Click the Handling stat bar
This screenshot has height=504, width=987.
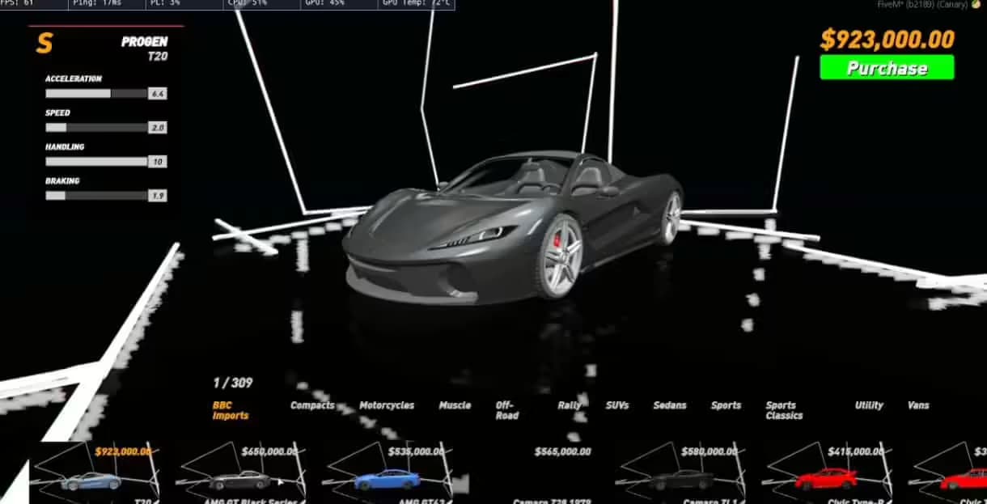(x=96, y=162)
